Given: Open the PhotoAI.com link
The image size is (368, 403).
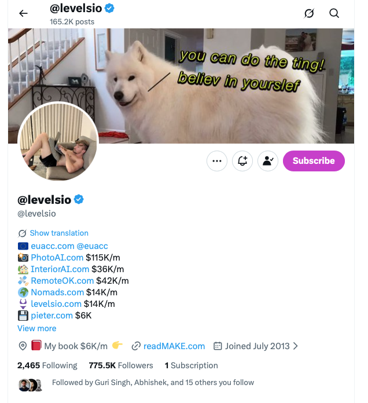Looking at the screenshot, I should (x=57, y=257).
